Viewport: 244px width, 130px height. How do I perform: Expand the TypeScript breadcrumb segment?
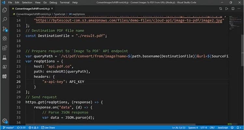(x=60, y=15)
